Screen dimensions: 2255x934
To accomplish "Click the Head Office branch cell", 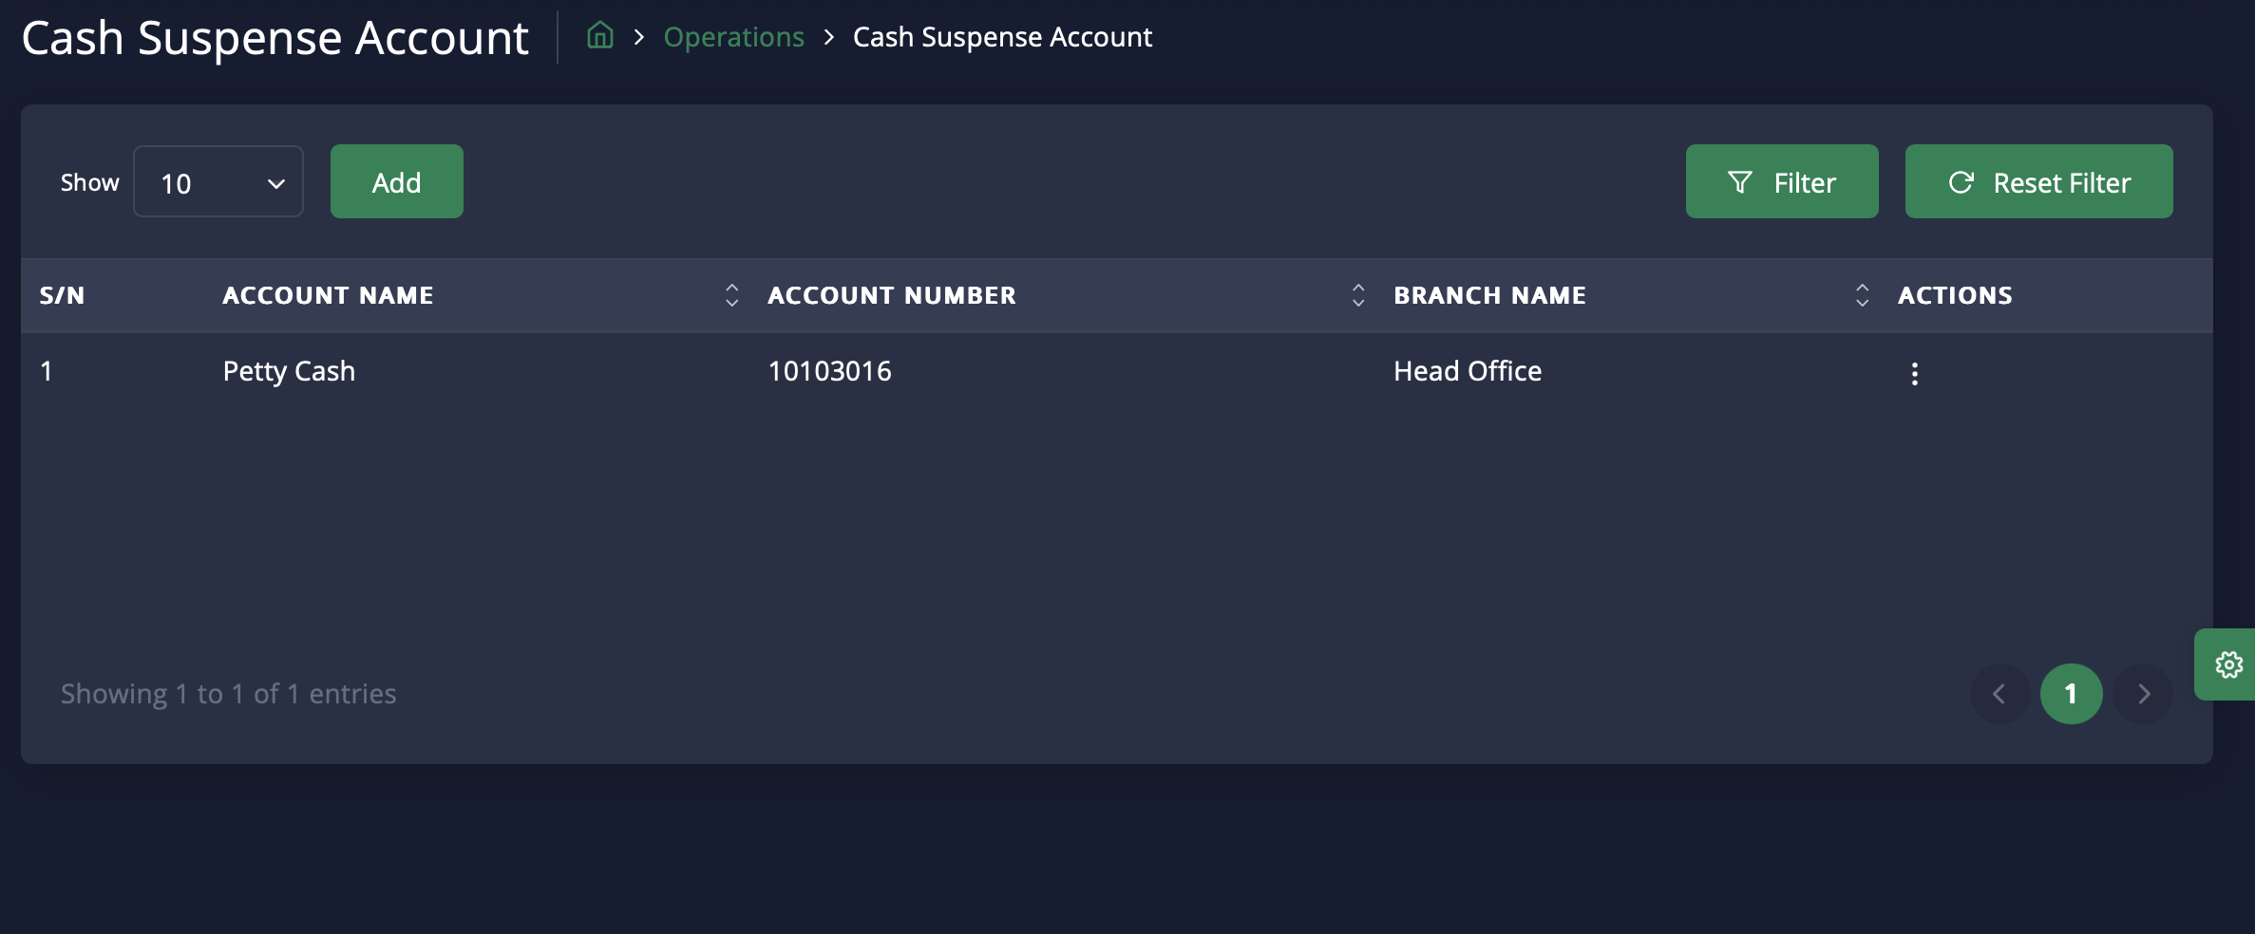I will click(1468, 371).
